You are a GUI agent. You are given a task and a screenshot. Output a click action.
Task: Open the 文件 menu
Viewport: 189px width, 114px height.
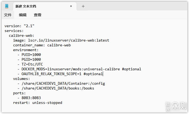click(x=8, y=15)
